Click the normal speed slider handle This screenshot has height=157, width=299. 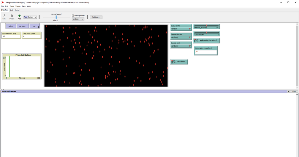pos(56,17)
